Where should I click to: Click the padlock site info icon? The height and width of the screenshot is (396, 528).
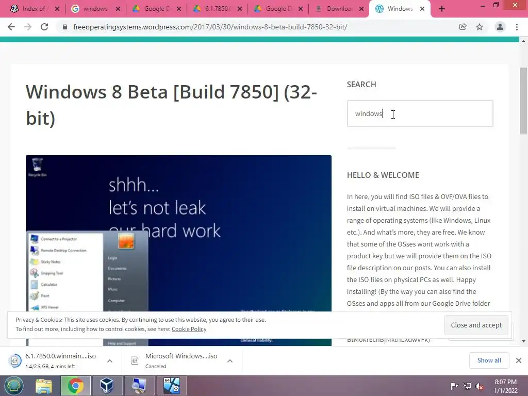pos(65,27)
